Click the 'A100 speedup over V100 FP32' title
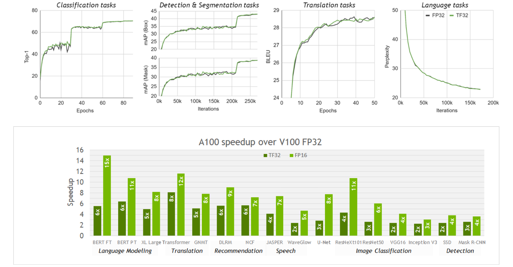This screenshot has width=513, height=267. (260, 142)
